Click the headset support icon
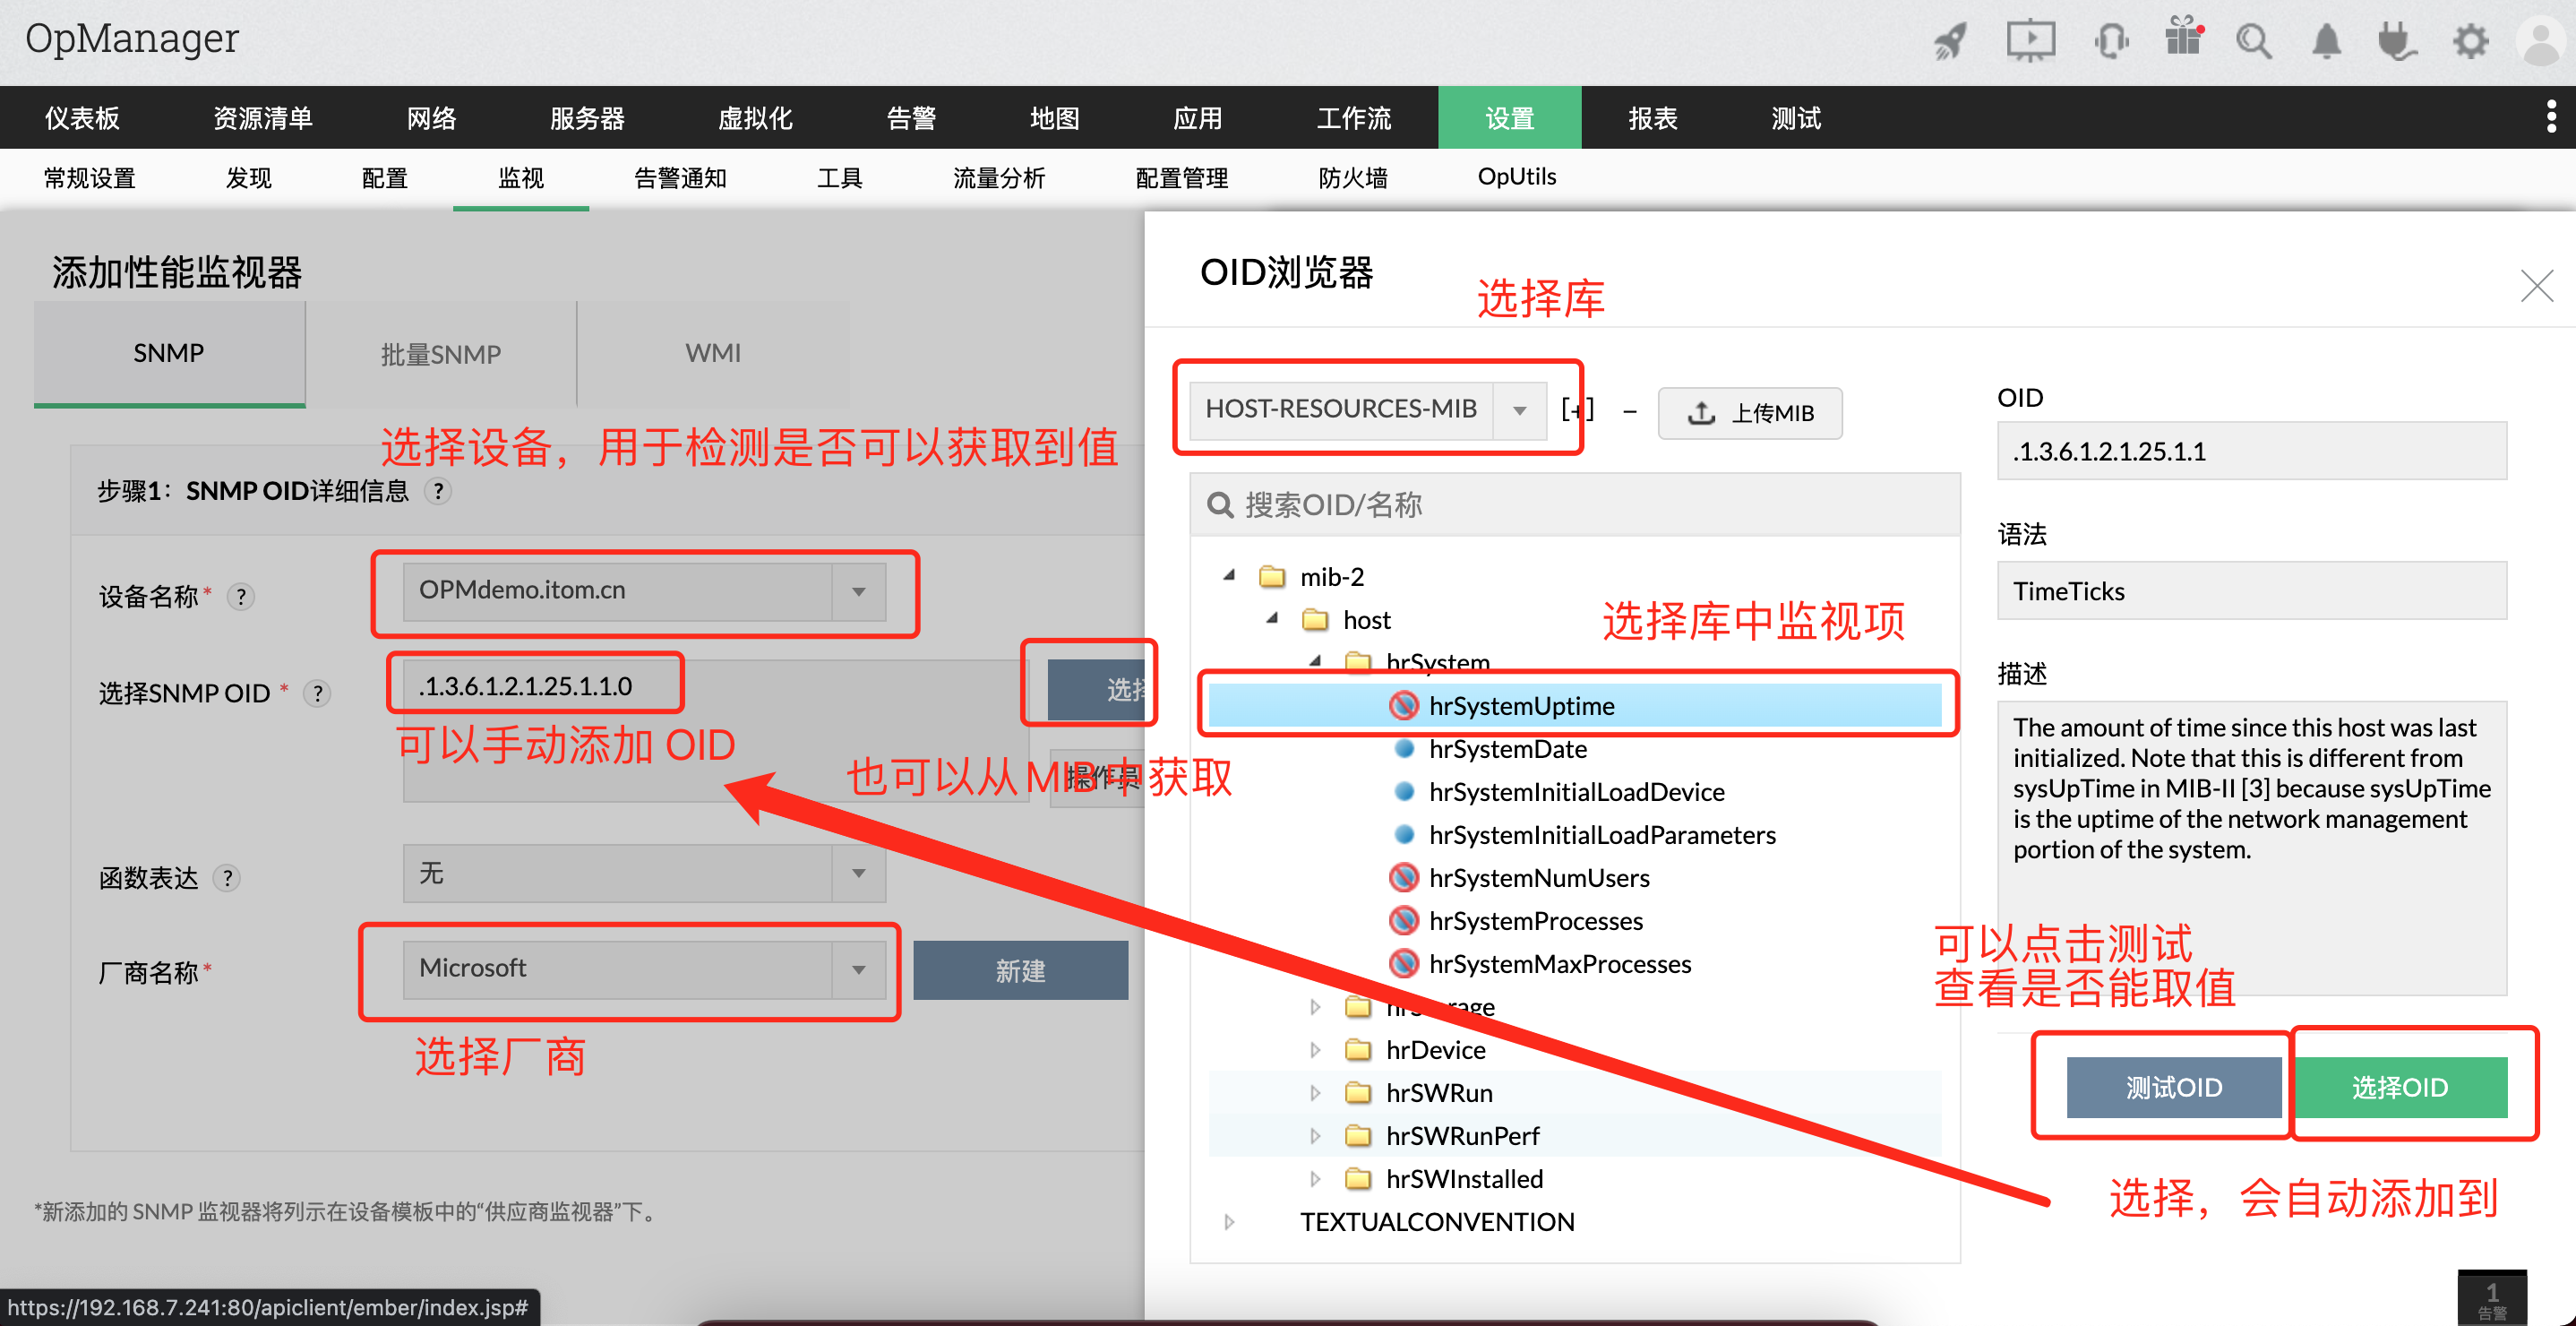Screen dimensions: 2576x1326 pyautogui.click(x=2111, y=41)
